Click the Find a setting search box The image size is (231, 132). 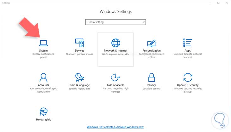pos(113,22)
